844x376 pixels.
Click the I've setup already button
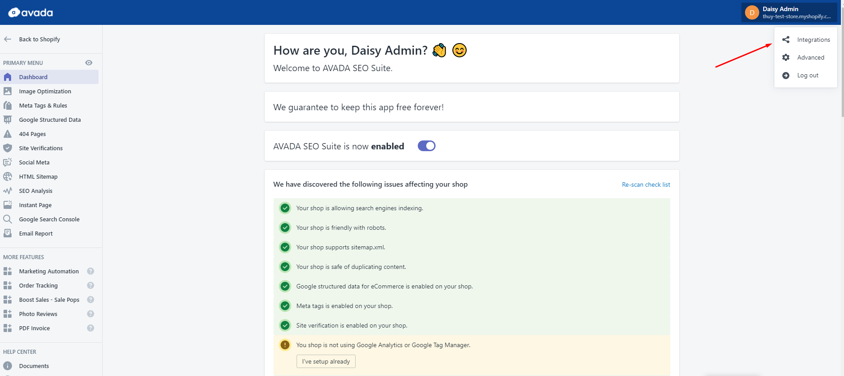pos(326,361)
